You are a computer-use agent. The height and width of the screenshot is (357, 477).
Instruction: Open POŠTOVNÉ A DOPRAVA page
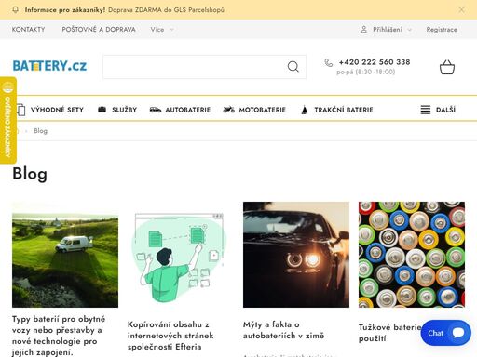coord(99,30)
